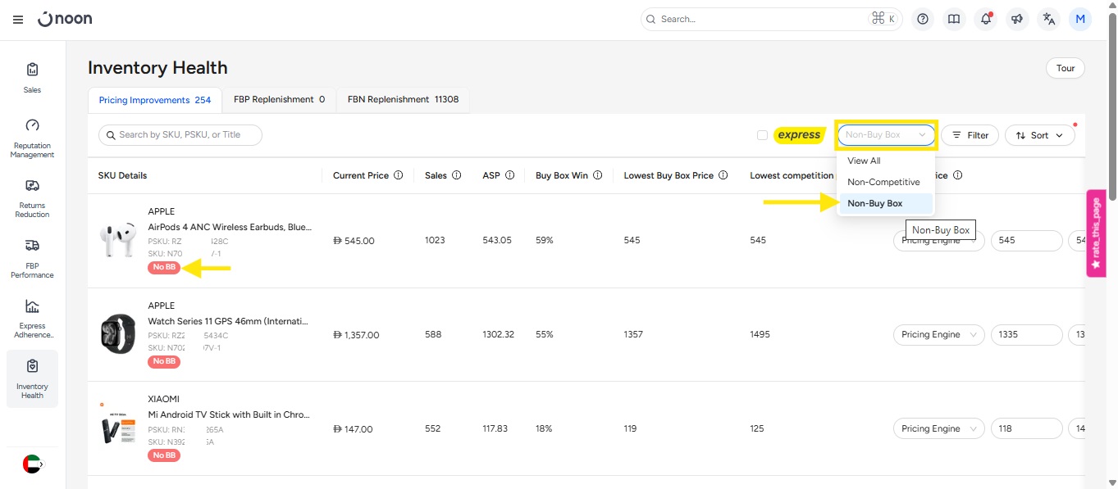
Task: Click the Tour button
Action: (1065, 68)
